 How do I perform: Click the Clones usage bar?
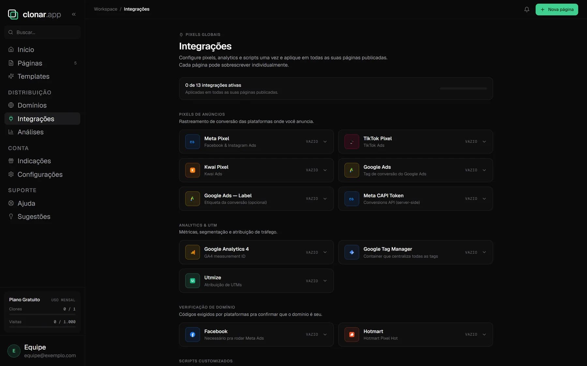pyautogui.click(x=42, y=314)
